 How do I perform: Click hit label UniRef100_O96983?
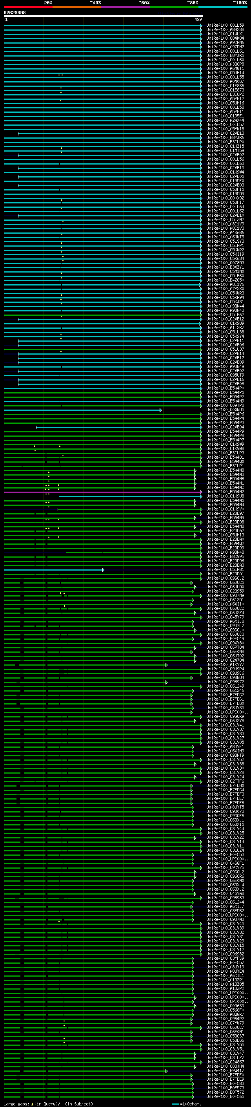[225, 898]
